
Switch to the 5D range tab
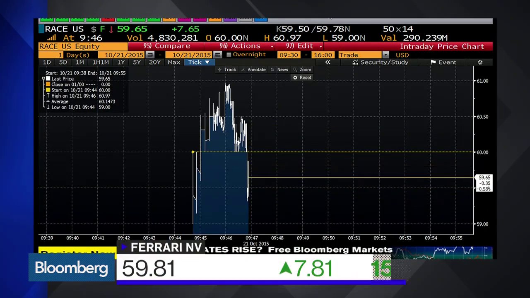(63, 62)
